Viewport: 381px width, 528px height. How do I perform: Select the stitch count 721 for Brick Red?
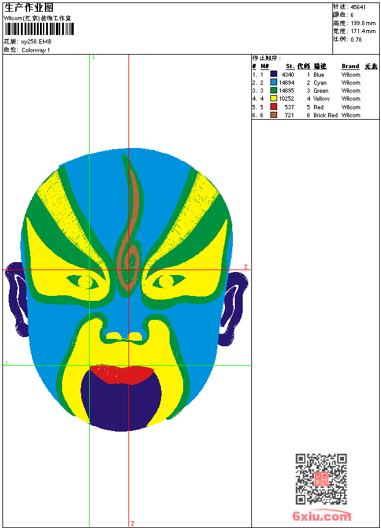[289, 115]
